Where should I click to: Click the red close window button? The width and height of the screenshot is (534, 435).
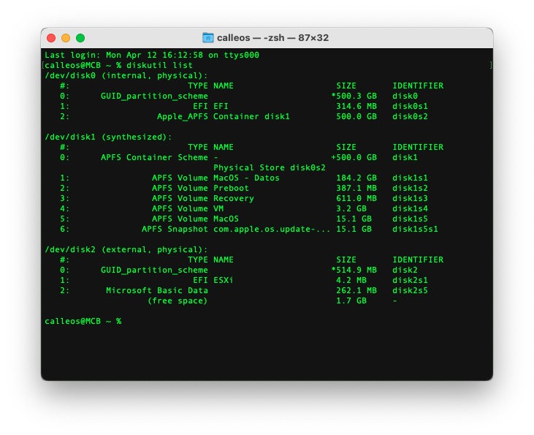(x=51, y=38)
